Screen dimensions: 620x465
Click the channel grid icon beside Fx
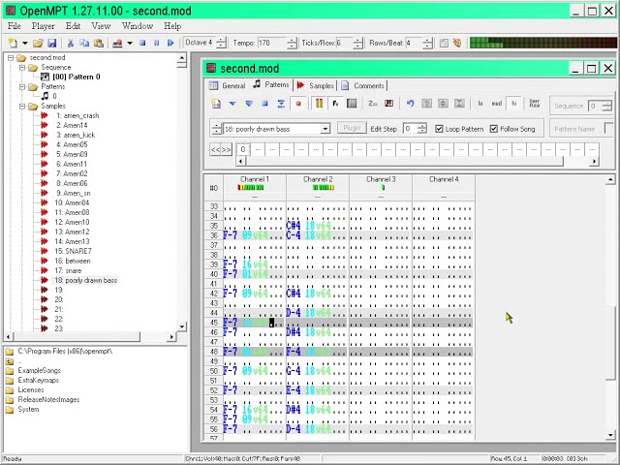[x=352, y=104]
